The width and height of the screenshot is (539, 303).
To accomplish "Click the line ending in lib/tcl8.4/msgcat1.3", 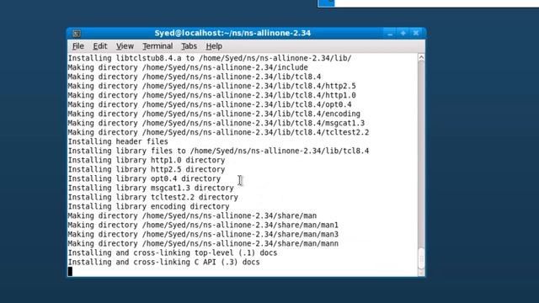I will point(216,123).
